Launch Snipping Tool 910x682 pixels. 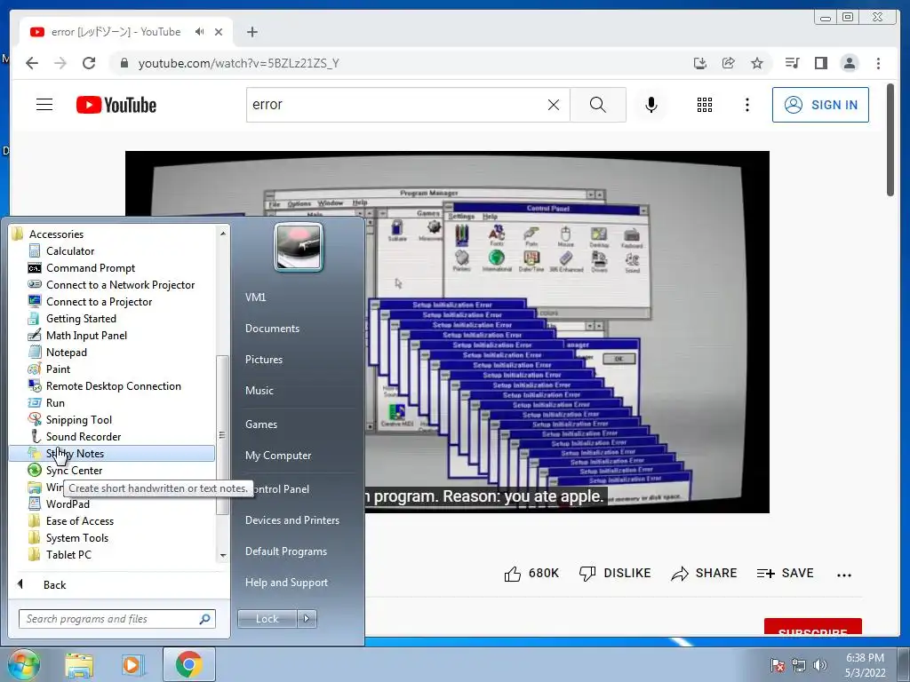(x=78, y=419)
